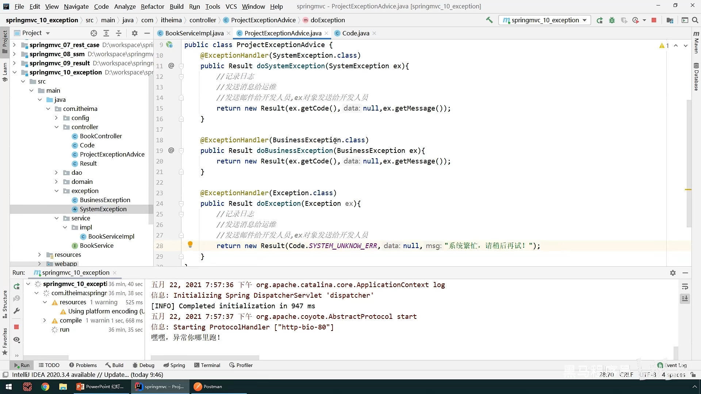
Task: Click the rerun icon in top toolbar
Action: coord(600,20)
